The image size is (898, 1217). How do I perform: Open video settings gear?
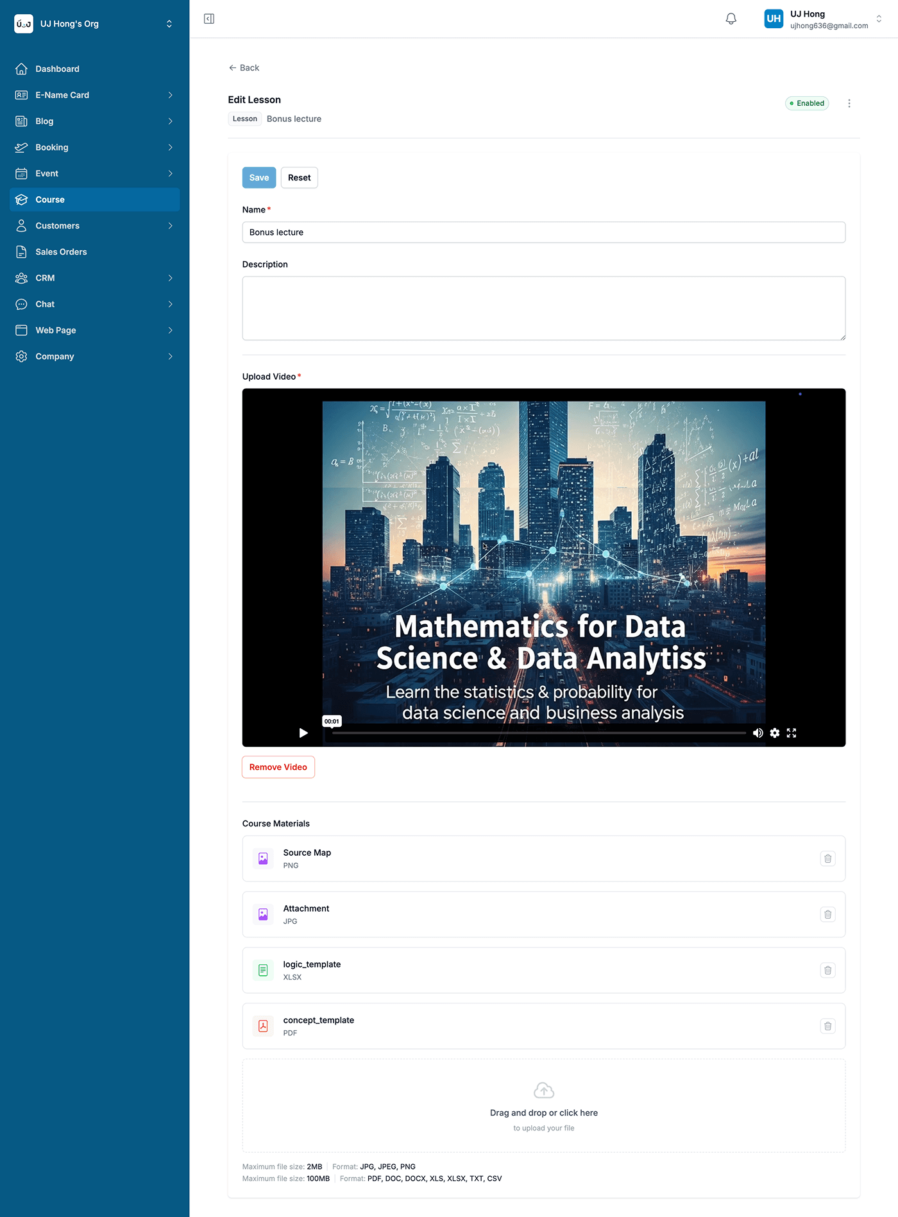pos(775,733)
